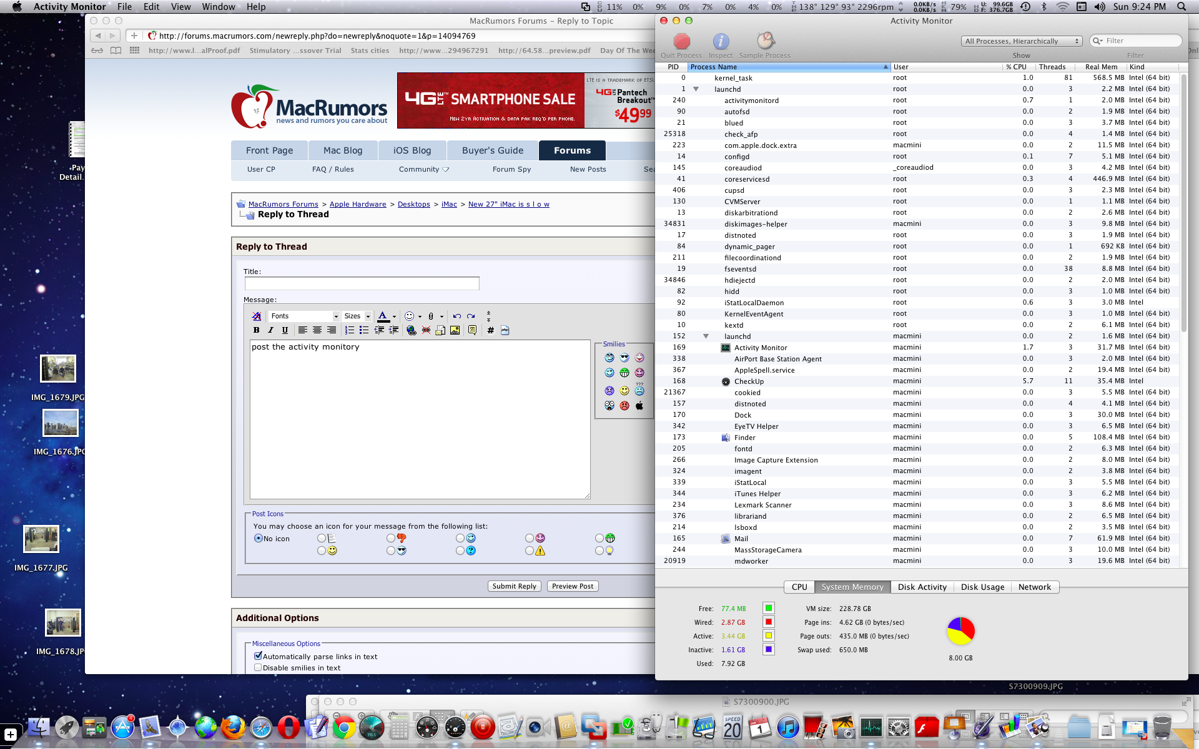Open the attachments paperclip dropdown arrow

pyautogui.click(x=442, y=316)
